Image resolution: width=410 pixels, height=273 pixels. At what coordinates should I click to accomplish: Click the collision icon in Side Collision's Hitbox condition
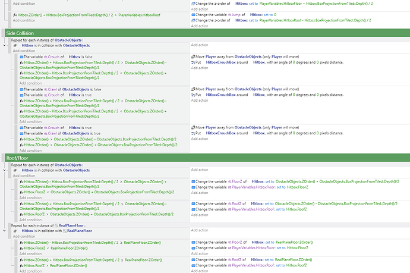pyautogui.click(x=15, y=45)
